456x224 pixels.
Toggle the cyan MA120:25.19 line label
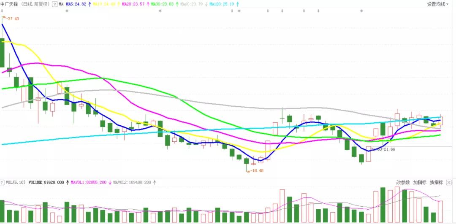(222, 4)
